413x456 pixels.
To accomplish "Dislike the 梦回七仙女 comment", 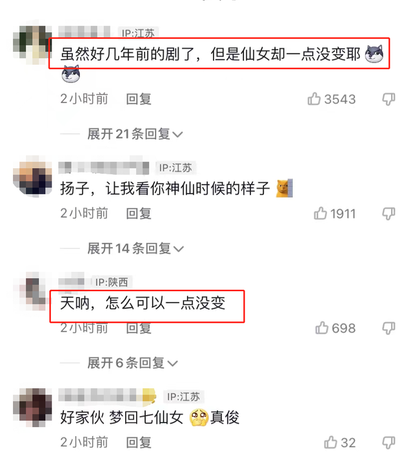I will [x=388, y=443].
